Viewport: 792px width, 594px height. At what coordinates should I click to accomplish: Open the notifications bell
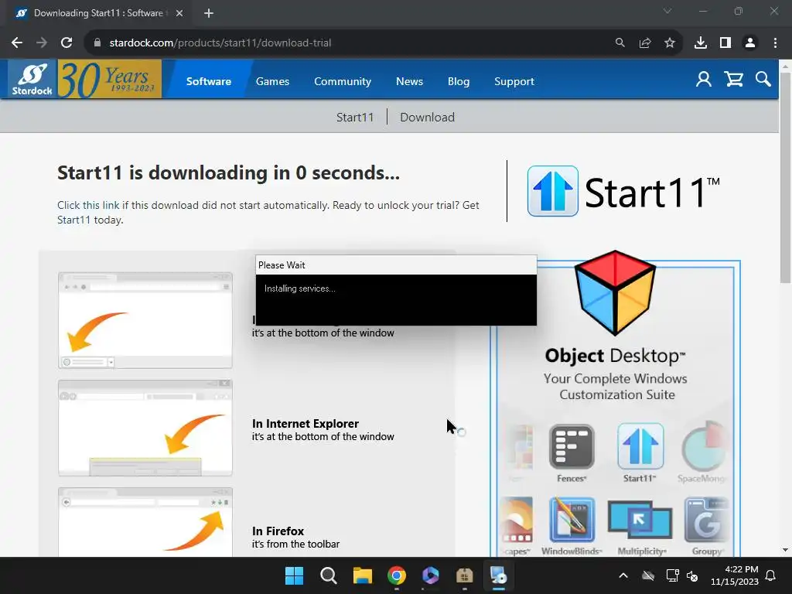pyautogui.click(x=771, y=575)
